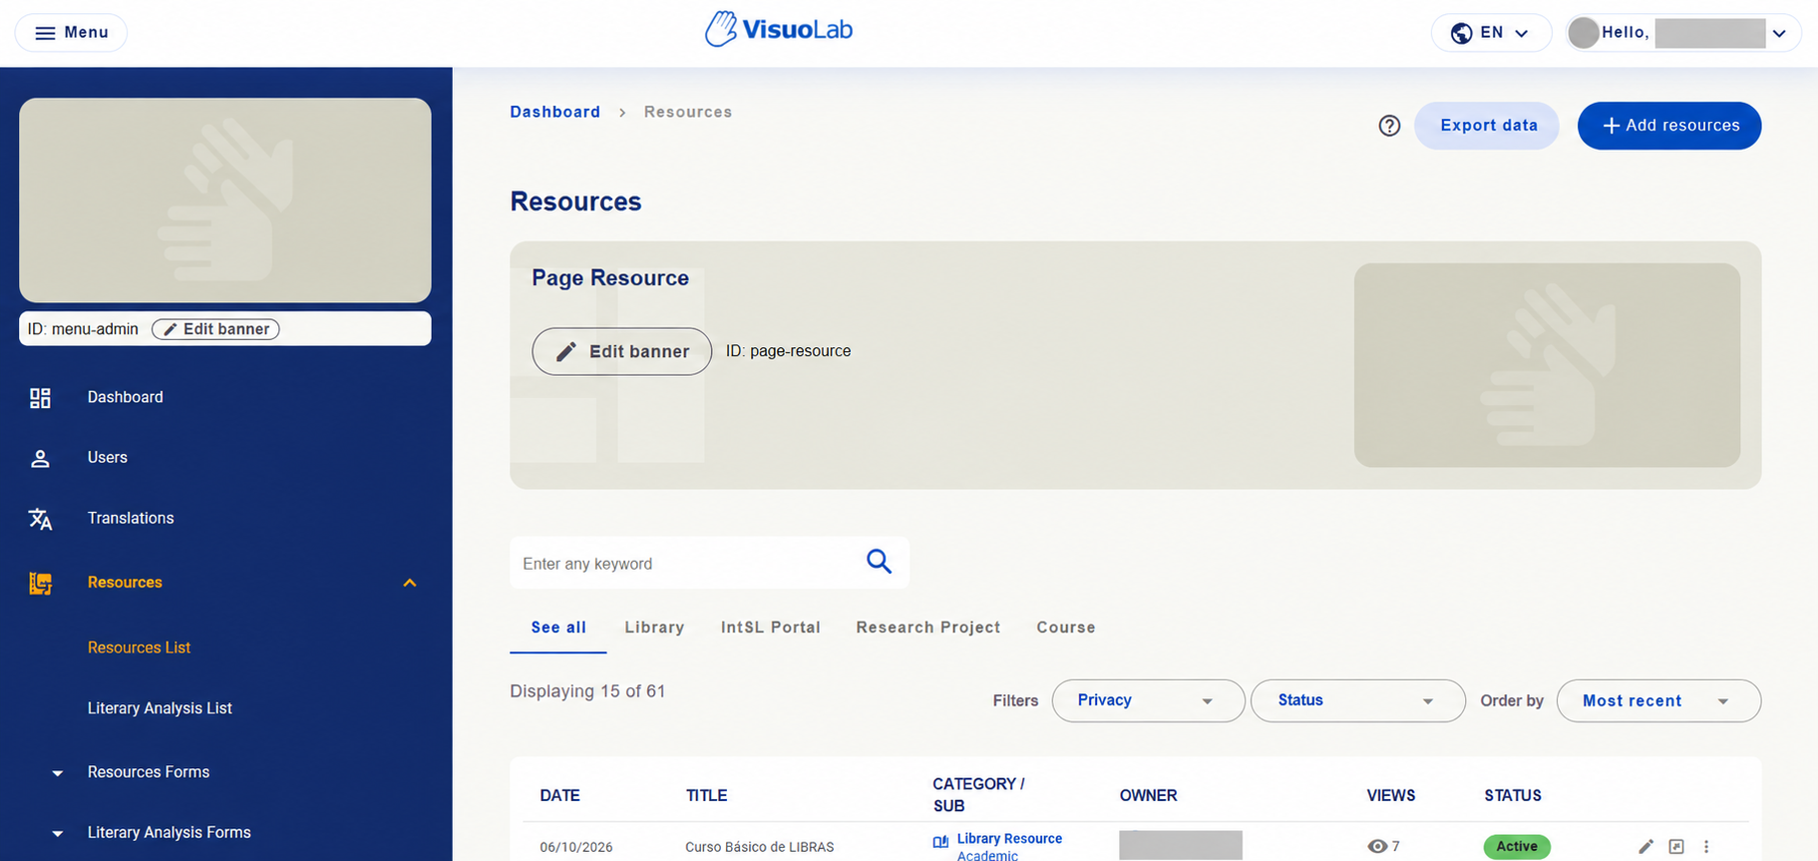Expand Literary Analysis Forms in sidebar

pyautogui.click(x=58, y=833)
